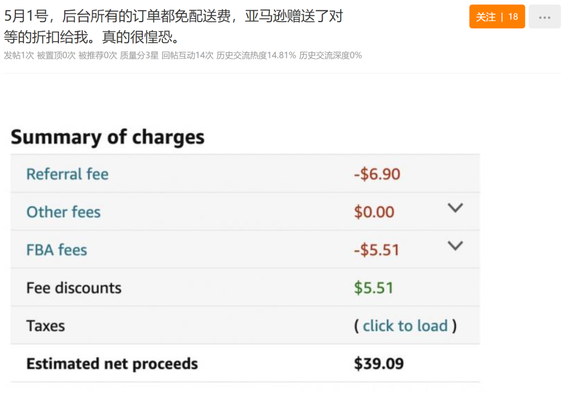
Task: Open the Referral fee link
Action: (x=67, y=174)
